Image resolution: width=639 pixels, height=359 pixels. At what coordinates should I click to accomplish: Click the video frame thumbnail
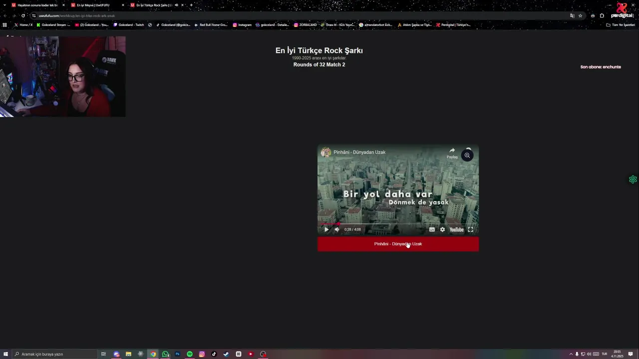pos(398,189)
